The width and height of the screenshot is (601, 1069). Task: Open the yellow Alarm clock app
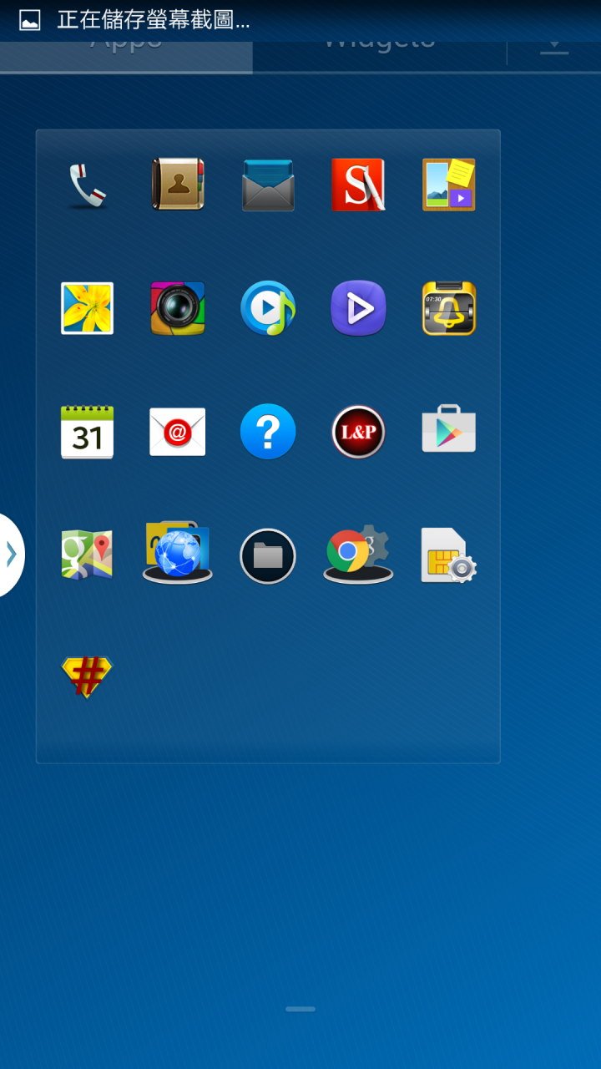[448, 308]
